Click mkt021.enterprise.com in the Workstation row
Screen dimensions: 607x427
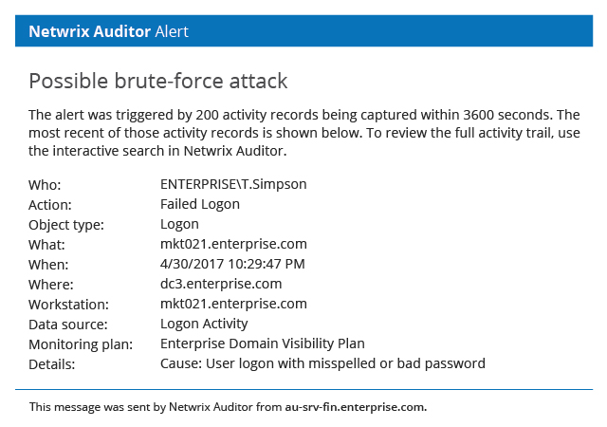click(x=233, y=304)
